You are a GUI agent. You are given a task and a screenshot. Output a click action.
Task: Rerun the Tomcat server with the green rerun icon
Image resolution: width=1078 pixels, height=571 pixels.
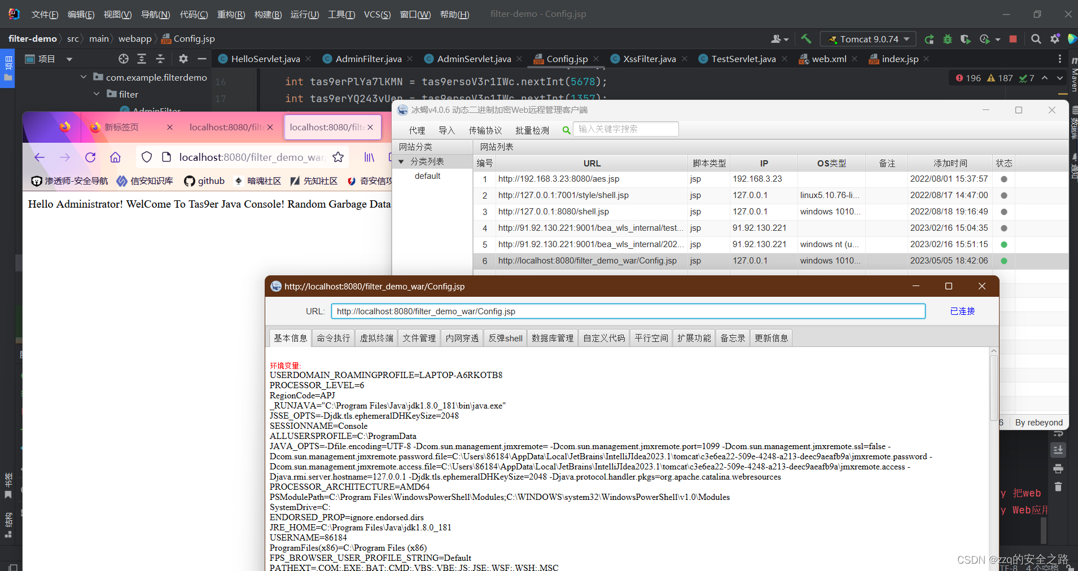click(x=930, y=39)
